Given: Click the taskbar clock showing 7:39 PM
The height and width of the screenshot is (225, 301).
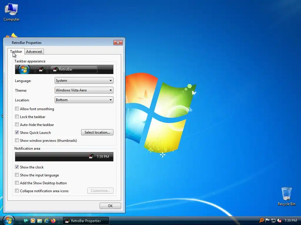Looking at the screenshot, I should point(290,221).
